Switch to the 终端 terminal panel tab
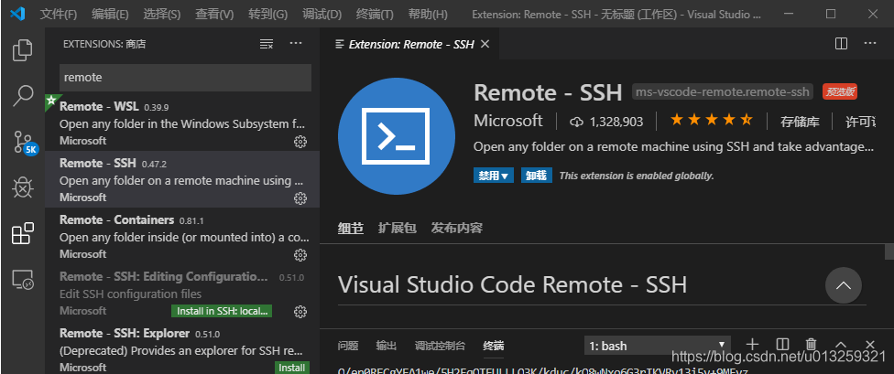 pos(493,346)
